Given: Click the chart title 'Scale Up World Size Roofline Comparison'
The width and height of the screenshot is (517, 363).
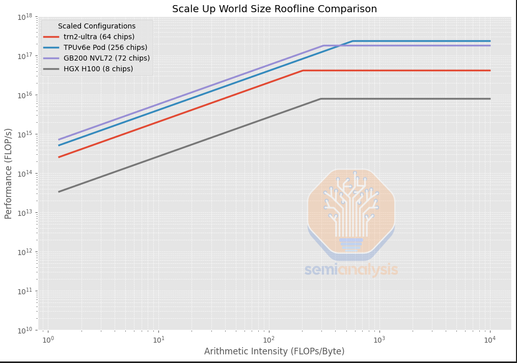Looking at the screenshot, I should 275,9.
